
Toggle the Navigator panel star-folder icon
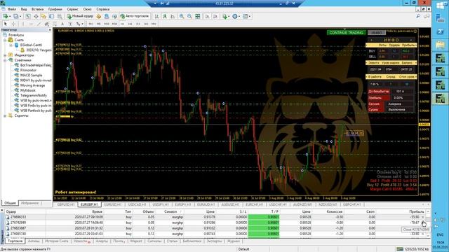(43, 17)
